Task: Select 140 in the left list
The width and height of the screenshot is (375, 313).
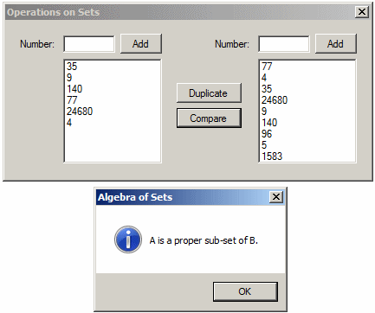Action: [x=74, y=89]
